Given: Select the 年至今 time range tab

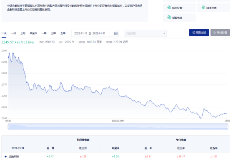Looking at the screenshot, I should point(33,33).
